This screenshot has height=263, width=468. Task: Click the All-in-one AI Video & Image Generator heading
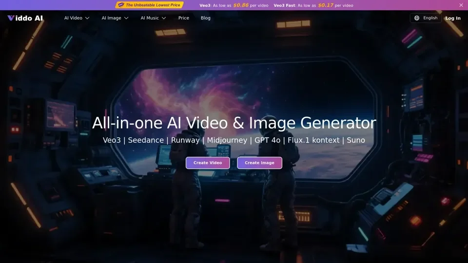[x=234, y=123]
